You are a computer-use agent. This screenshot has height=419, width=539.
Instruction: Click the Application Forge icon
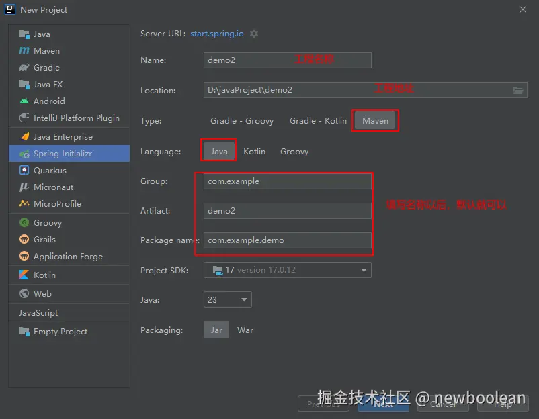pos(24,256)
